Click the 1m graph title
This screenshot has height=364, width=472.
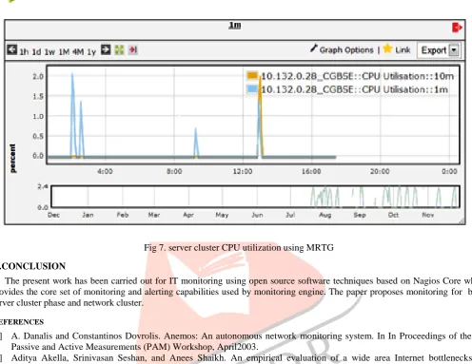(x=235, y=25)
